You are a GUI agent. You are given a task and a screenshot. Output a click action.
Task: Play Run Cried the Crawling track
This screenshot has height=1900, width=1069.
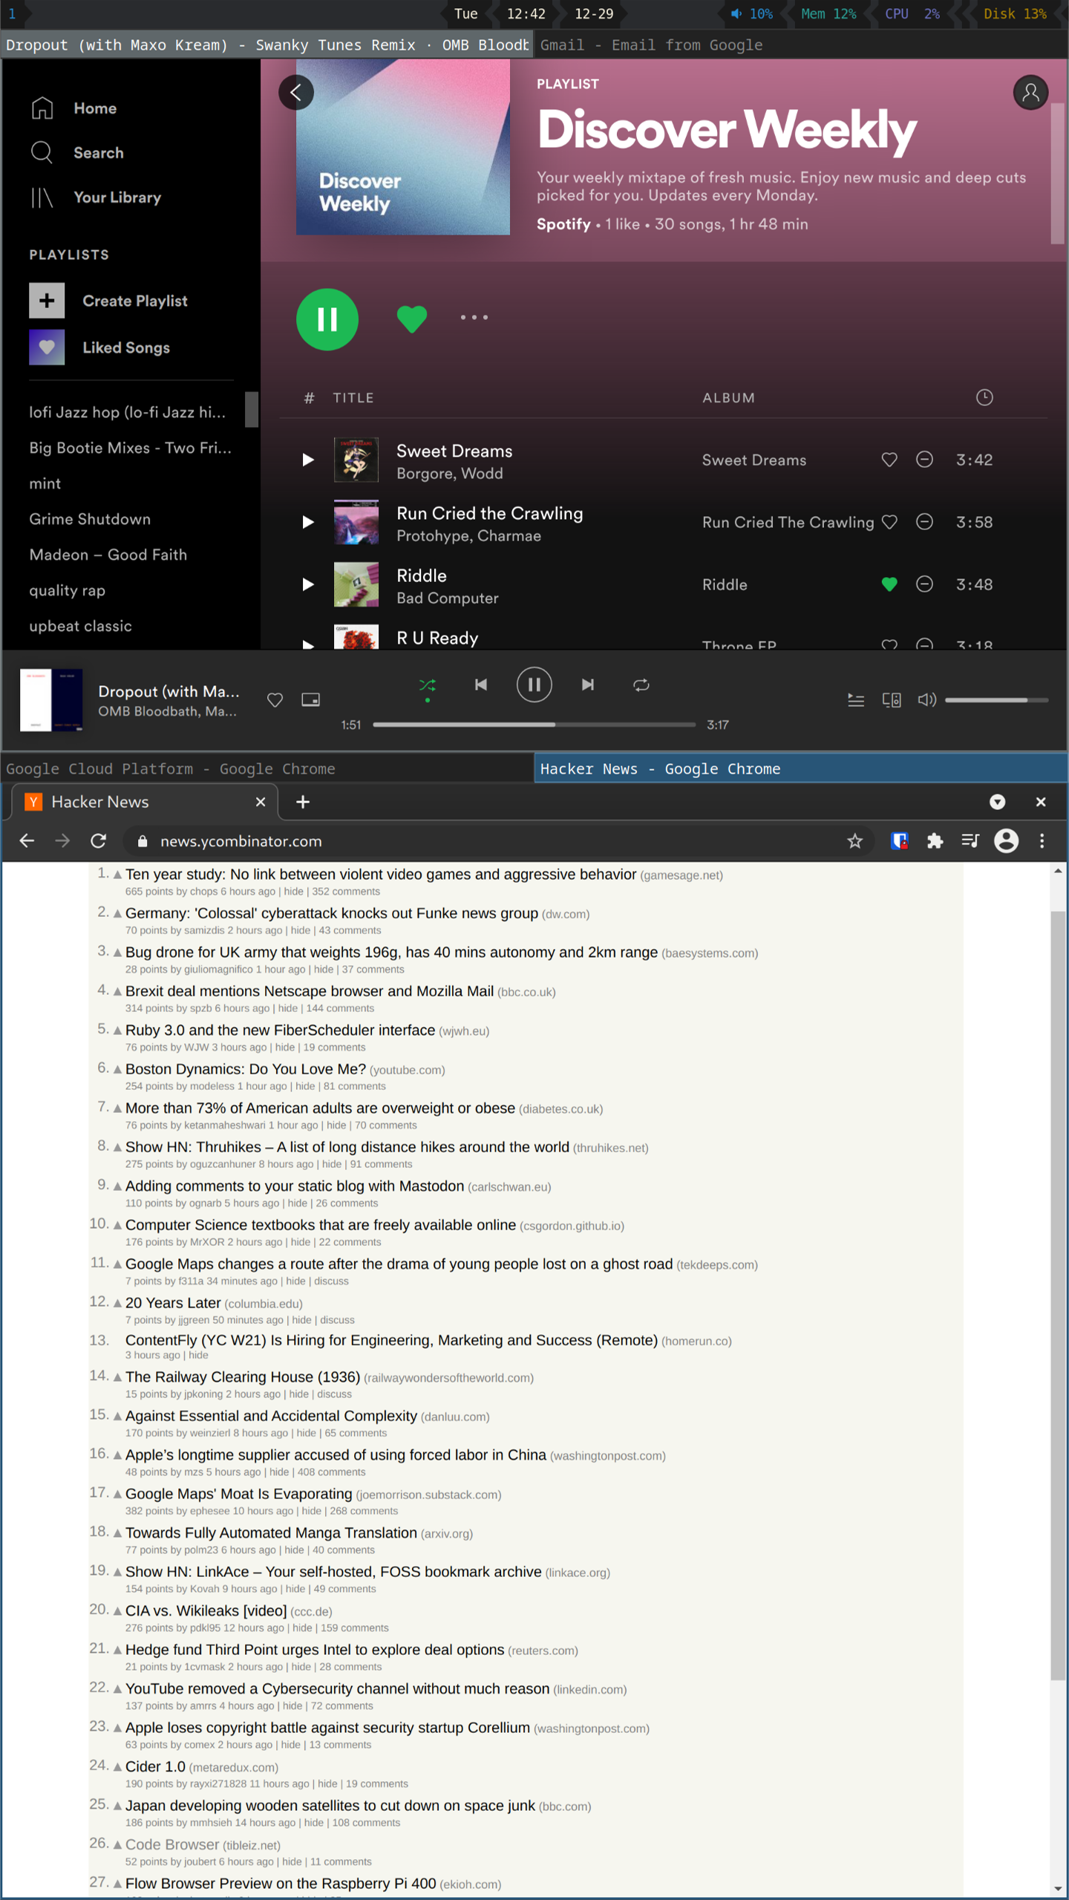(308, 523)
